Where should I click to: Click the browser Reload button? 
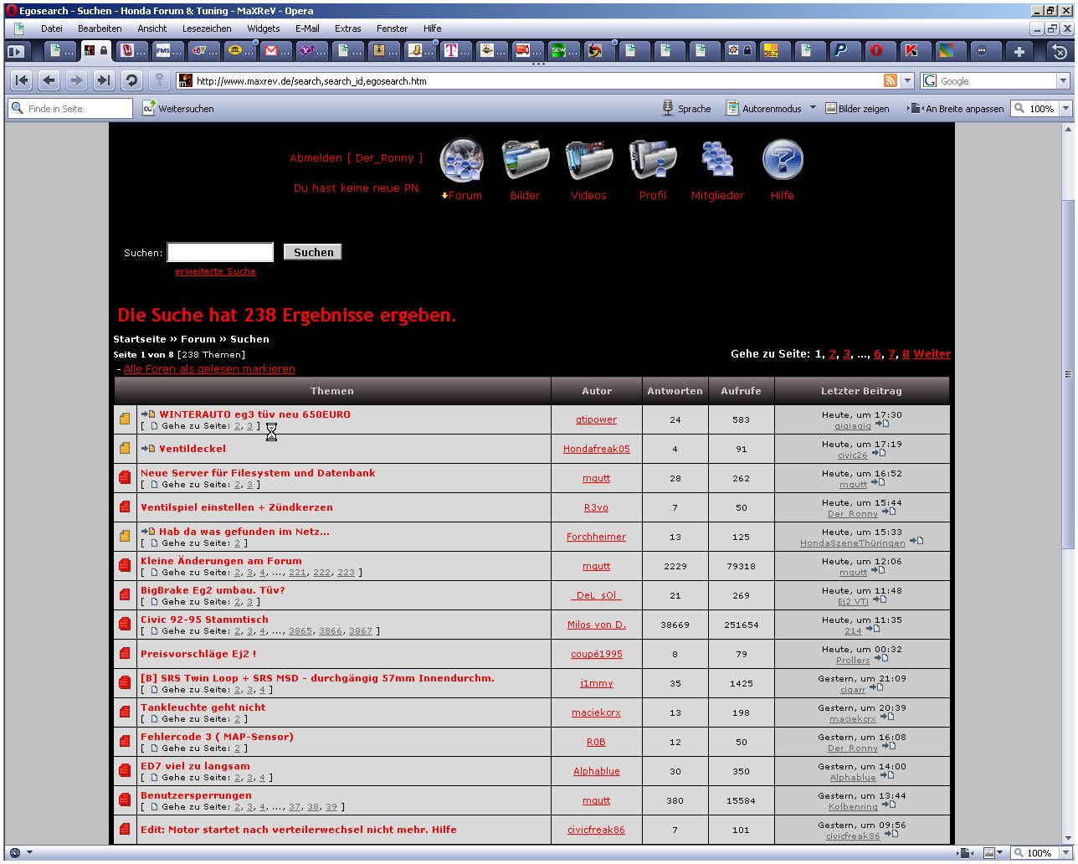tap(131, 80)
